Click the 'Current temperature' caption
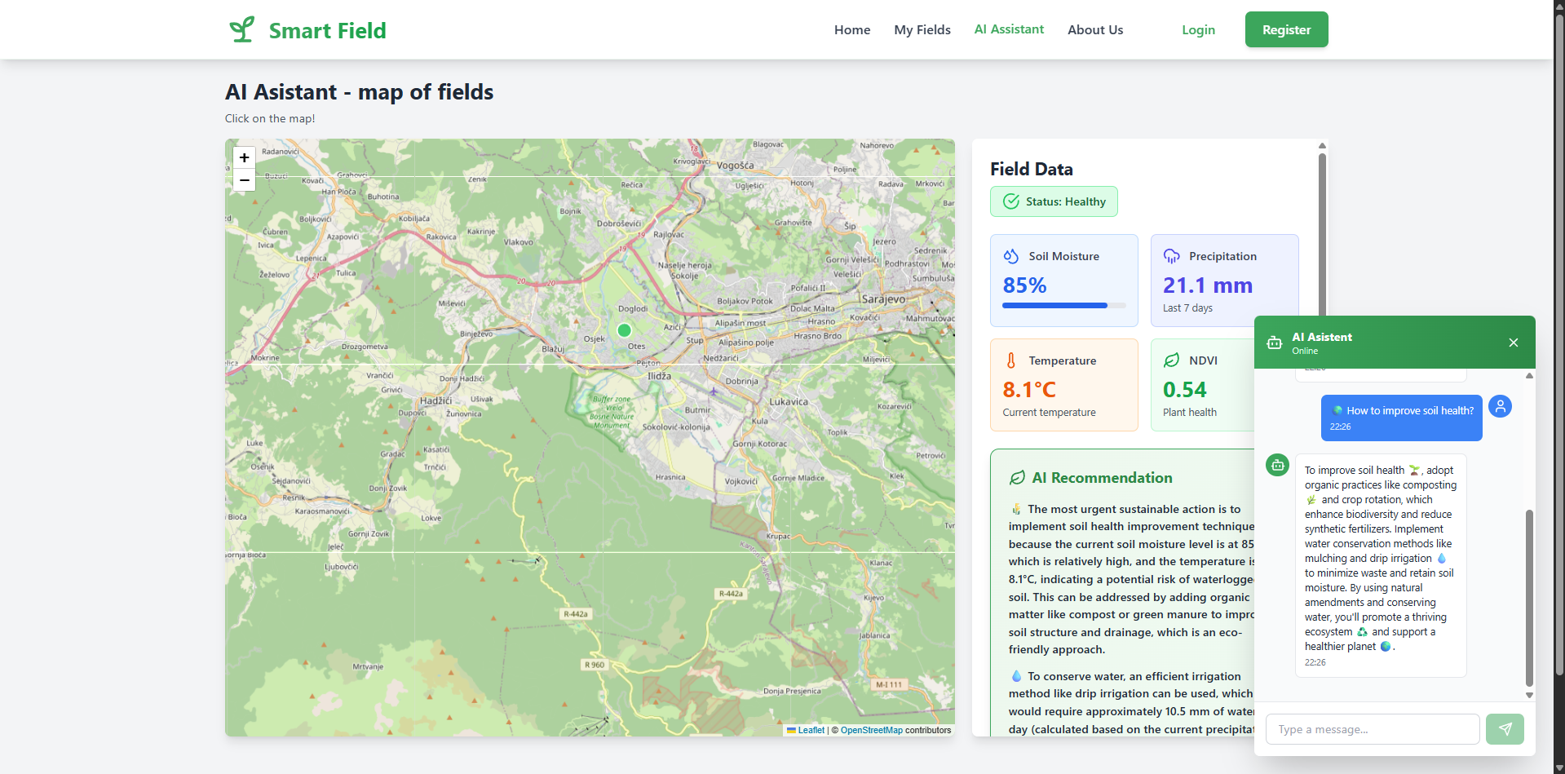 click(x=1049, y=413)
